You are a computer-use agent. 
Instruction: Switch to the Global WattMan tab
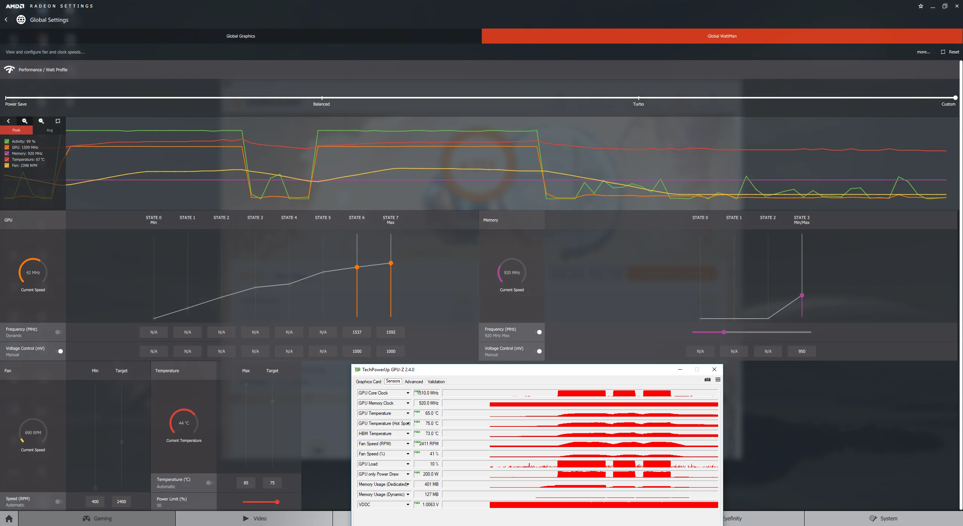tap(722, 36)
